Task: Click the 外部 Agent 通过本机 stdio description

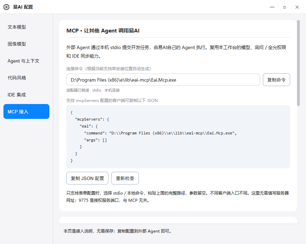Action: coord(176,52)
